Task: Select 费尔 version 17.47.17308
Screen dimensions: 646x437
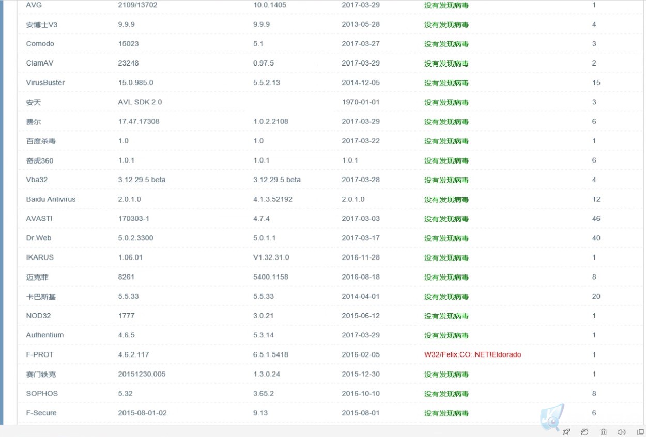Action: 139,122
